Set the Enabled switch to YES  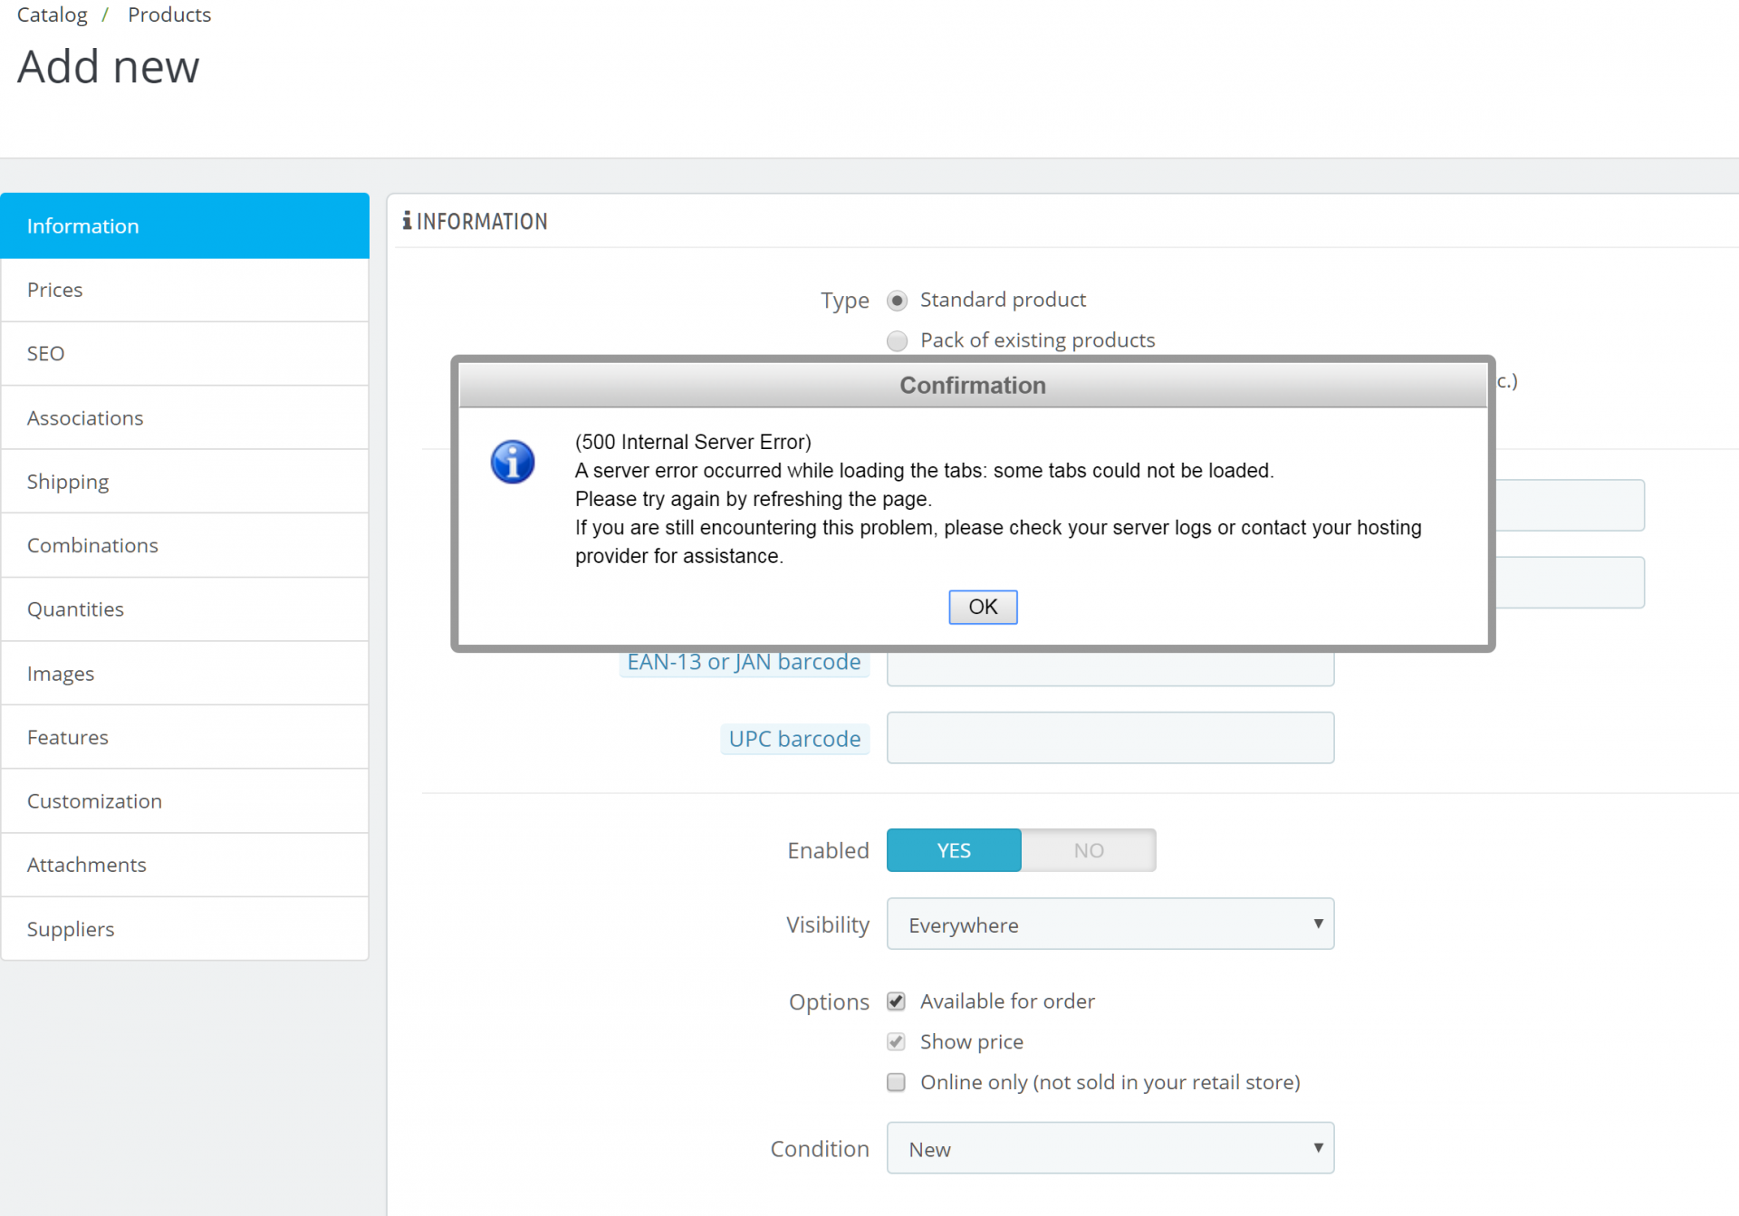click(x=954, y=850)
